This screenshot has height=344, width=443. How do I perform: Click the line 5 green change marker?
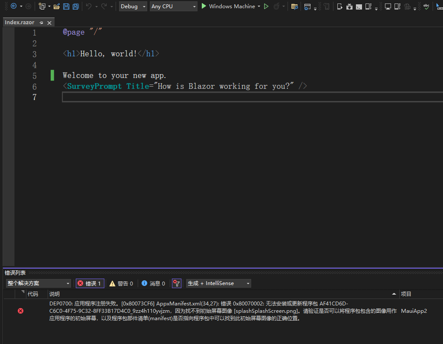click(x=52, y=75)
